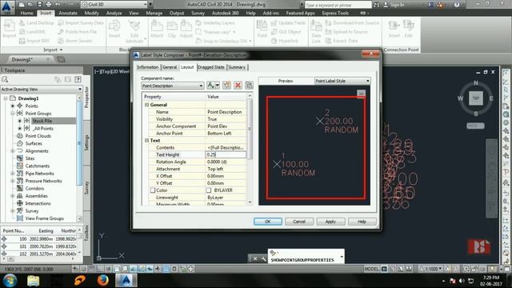Open the Settings tab of Toolspace
This screenshot has height=288, width=512.
87,142
